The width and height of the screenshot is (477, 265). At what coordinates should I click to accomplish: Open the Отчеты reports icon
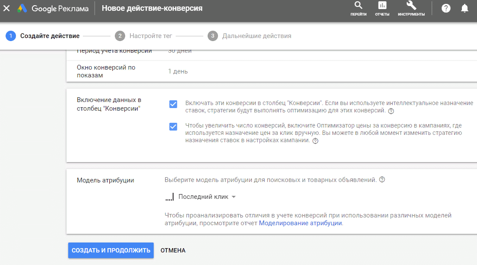(382, 7)
